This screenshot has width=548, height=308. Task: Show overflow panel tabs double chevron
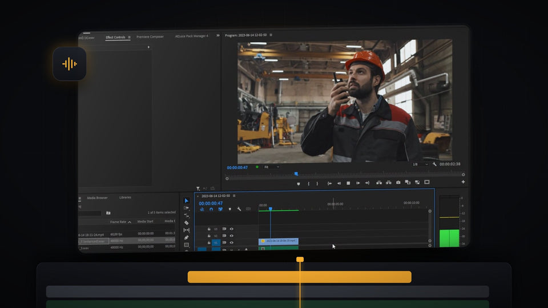(217, 35)
